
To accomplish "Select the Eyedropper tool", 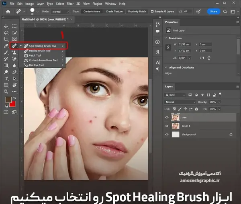I will click(x=6, y=46).
